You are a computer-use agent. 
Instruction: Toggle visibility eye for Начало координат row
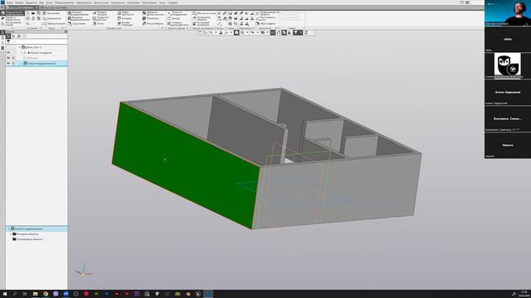(x=8, y=53)
